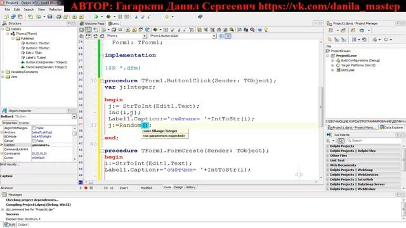The height and width of the screenshot is (228, 406).
Task: Click the magnifier search icon in Tool Palette
Action: tap(349, 141)
